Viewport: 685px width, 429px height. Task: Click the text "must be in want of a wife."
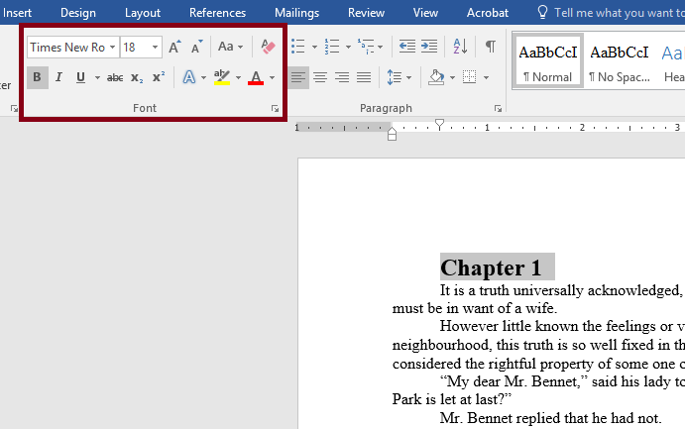pyautogui.click(x=475, y=308)
